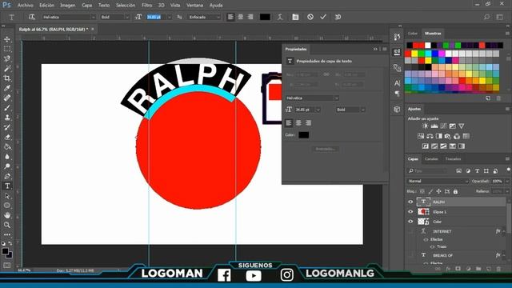This screenshot has width=512, height=288.
Task: Click the Avanzadas button in Propiedades
Action: point(325,149)
